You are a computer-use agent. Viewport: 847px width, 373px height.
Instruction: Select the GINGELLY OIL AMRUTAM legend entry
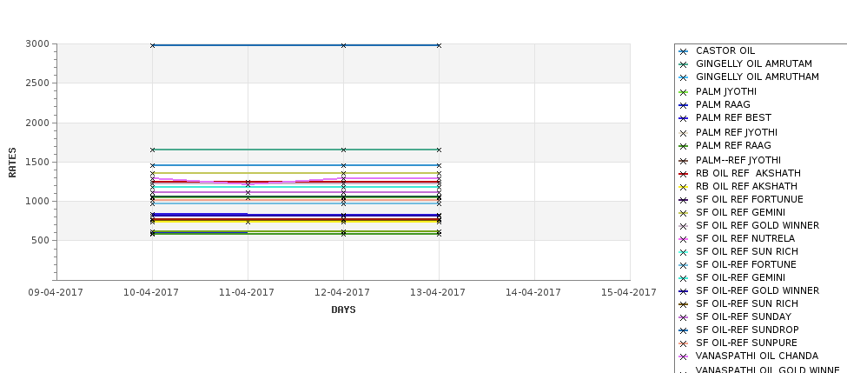(753, 63)
